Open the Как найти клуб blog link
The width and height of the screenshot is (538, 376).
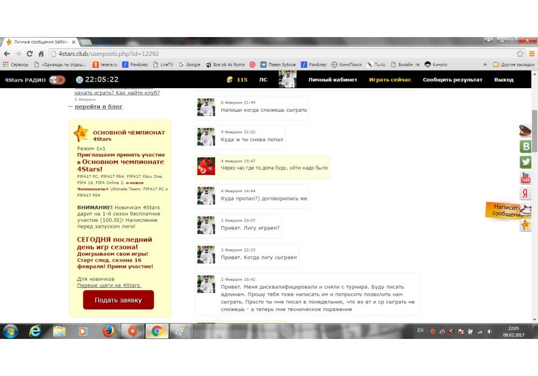point(117,92)
